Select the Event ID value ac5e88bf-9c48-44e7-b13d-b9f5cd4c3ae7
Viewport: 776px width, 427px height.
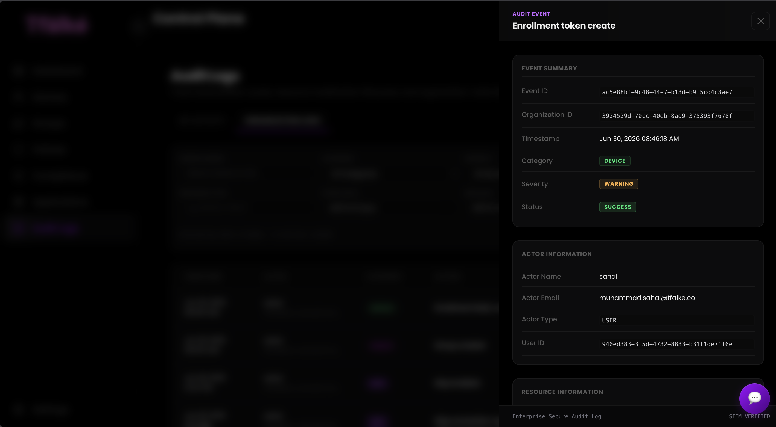click(x=667, y=92)
